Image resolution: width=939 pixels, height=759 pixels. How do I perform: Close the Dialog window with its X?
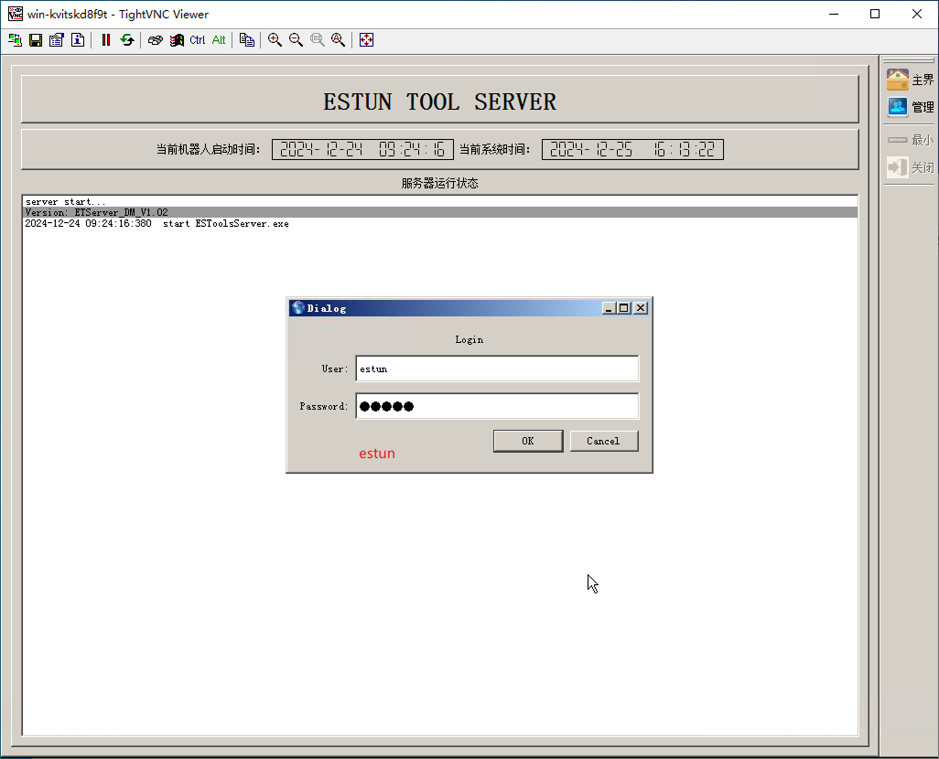pyautogui.click(x=641, y=307)
